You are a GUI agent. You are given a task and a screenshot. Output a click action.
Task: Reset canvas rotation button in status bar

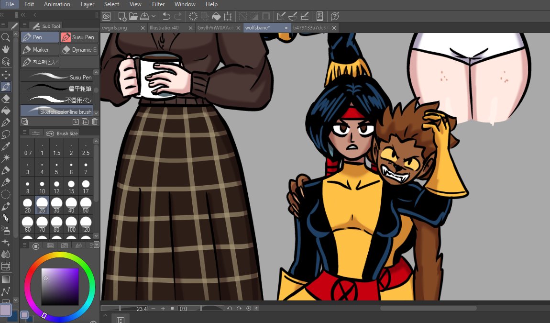coord(249,308)
